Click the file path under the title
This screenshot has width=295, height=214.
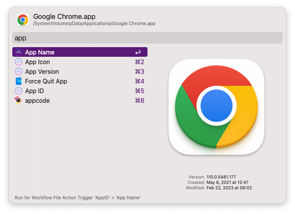coord(94,24)
